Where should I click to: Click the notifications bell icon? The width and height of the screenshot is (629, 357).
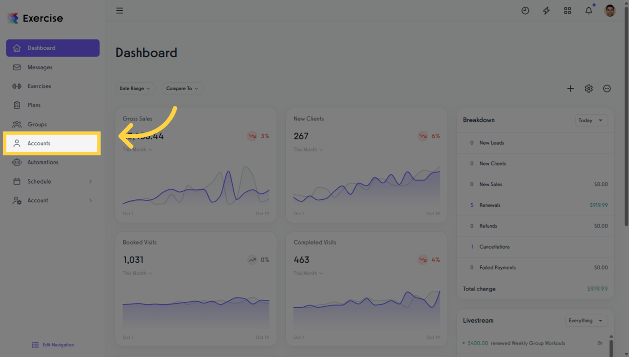(x=588, y=10)
